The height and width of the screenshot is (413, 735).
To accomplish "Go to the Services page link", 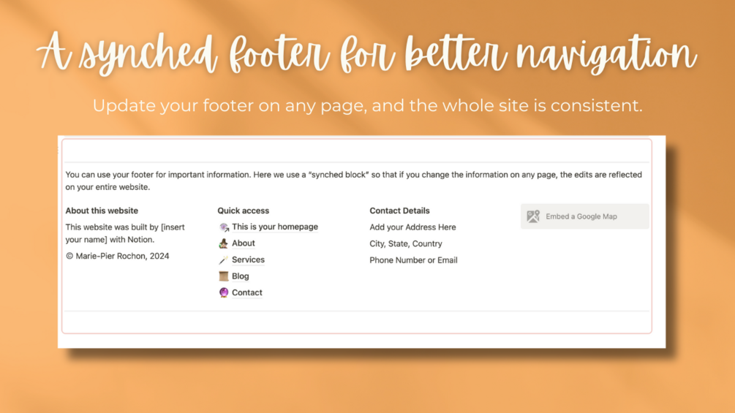I will pos(248,259).
